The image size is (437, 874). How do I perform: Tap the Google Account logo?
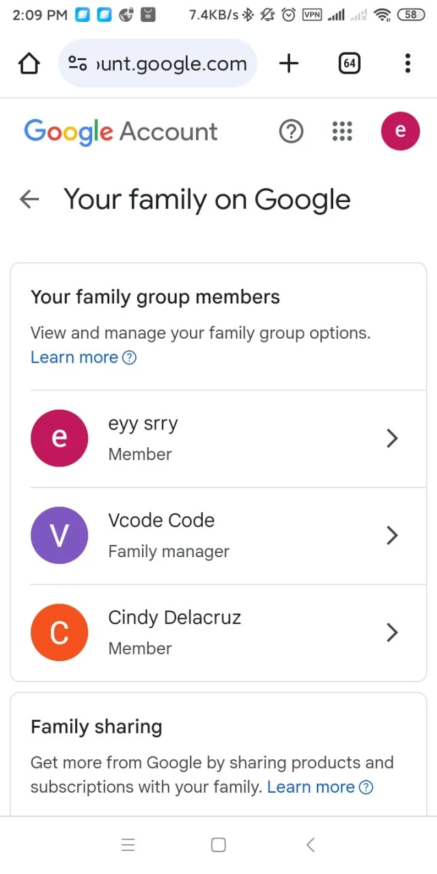coord(121,132)
